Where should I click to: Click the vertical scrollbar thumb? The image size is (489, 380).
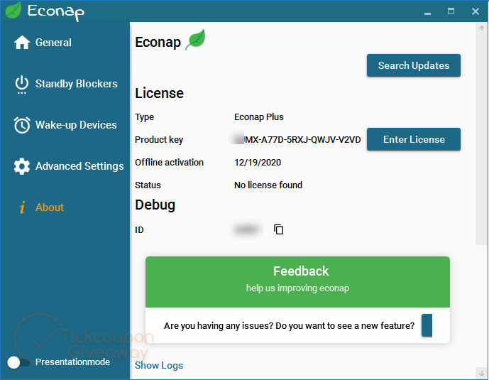click(x=480, y=139)
